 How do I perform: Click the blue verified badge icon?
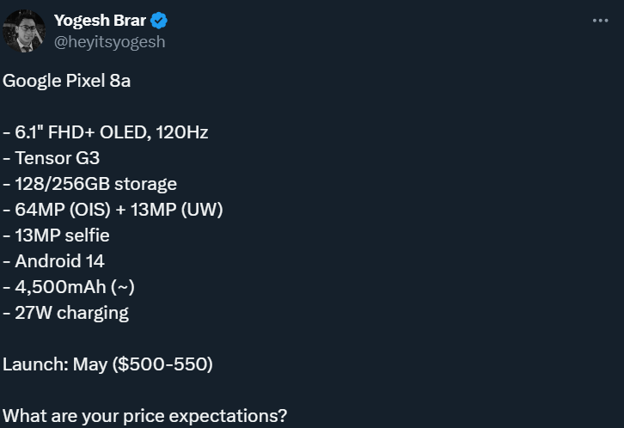(159, 21)
